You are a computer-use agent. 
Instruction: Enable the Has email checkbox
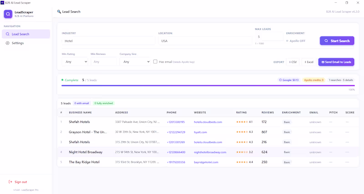pos(155,62)
